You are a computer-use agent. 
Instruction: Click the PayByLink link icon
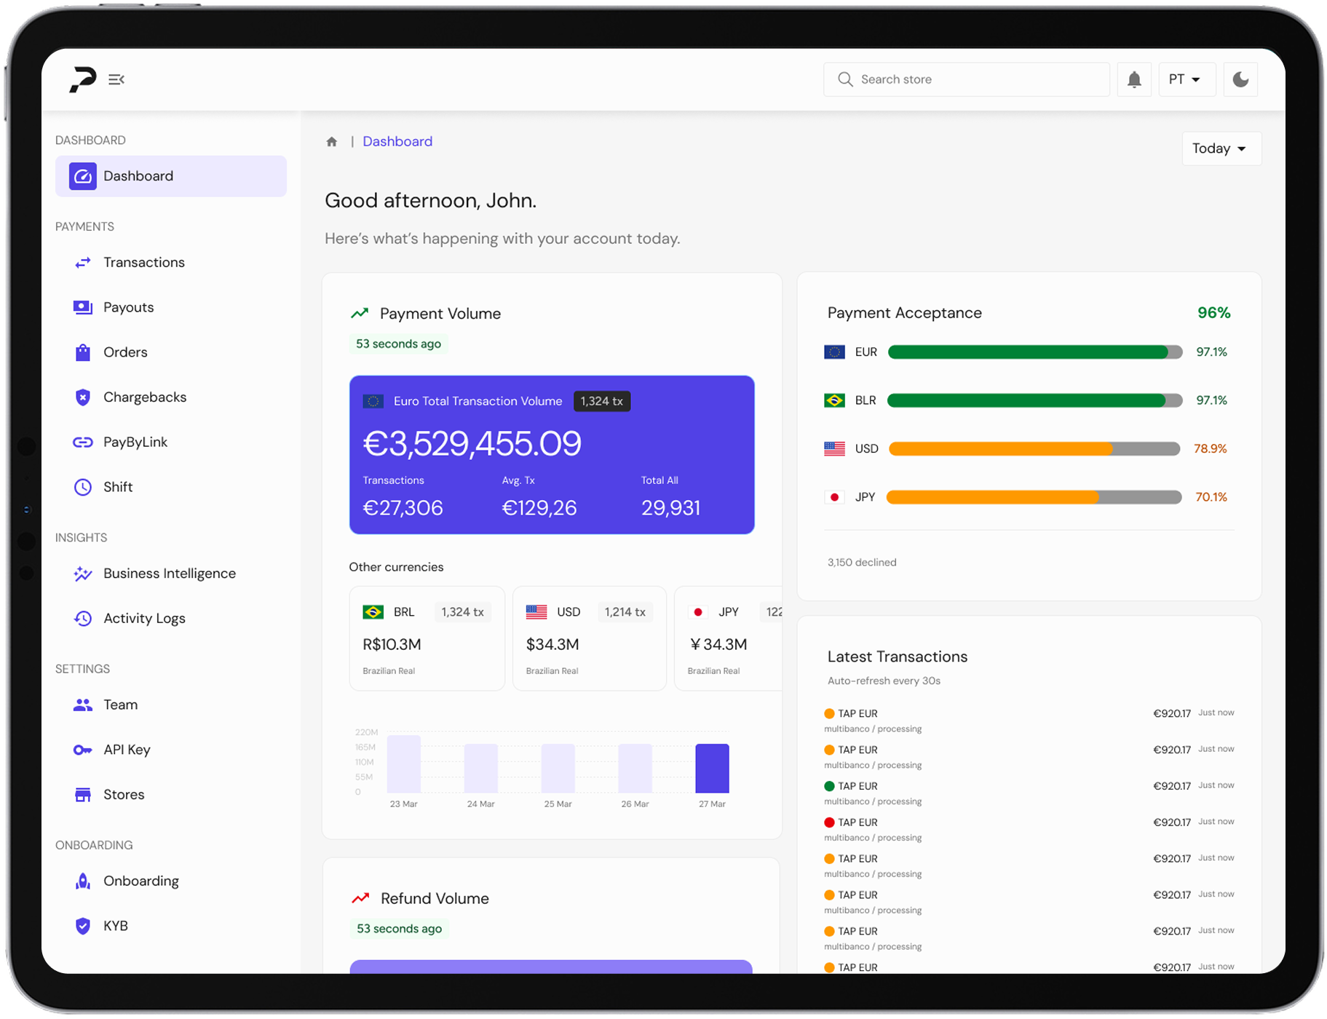coord(82,442)
